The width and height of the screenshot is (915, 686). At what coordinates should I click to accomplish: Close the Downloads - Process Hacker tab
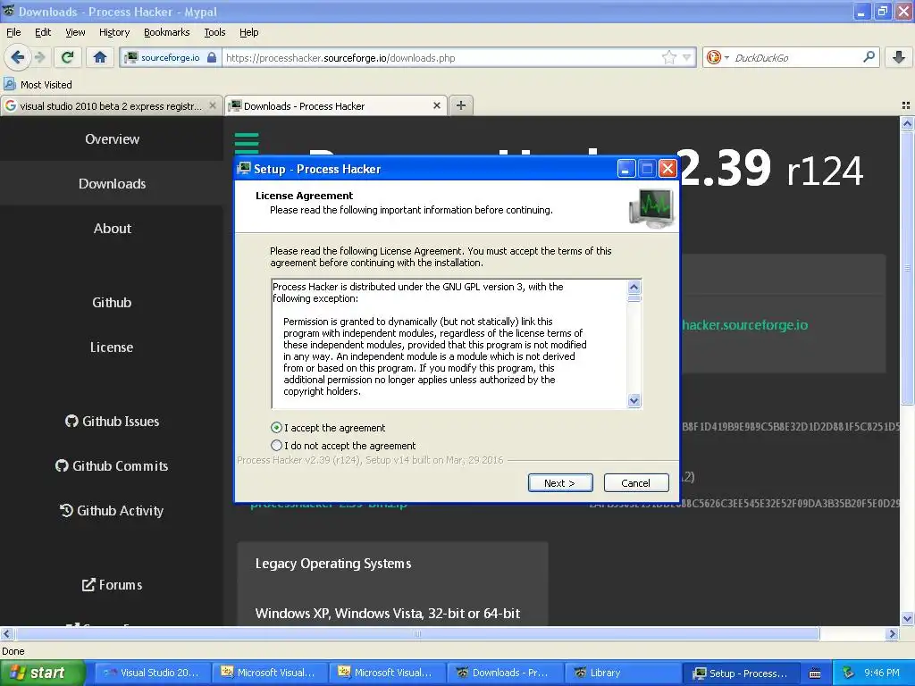click(x=436, y=105)
